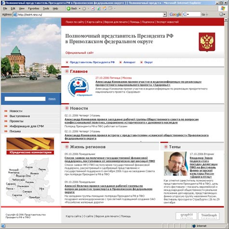Image resolution: width=229 pixels, height=229 pixels.
Task: Open the Аппарат section link
Action: tap(129, 62)
